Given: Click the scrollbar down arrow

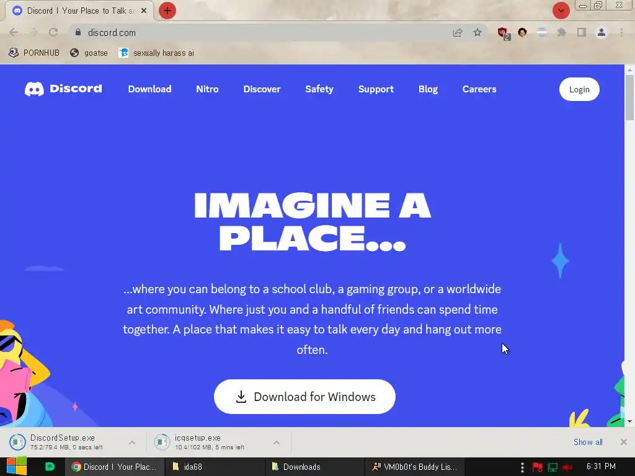Looking at the screenshot, I should 629,421.
